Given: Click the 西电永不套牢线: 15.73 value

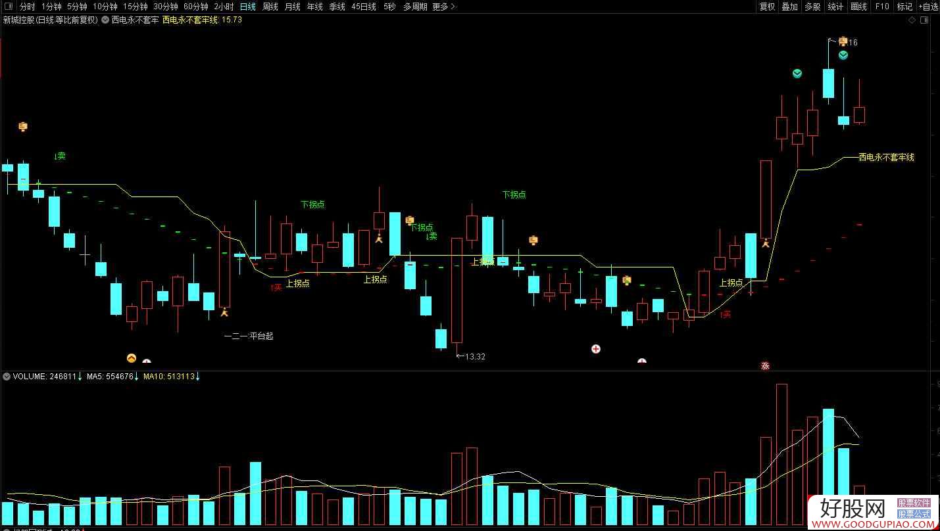Looking at the screenshot, I should pos(202,20).
